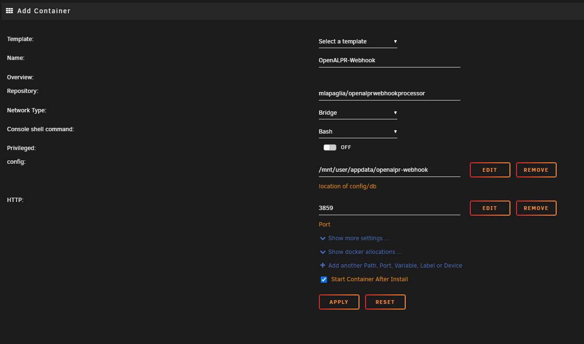Remove the HTTP port entry

(x=536, y=208)
